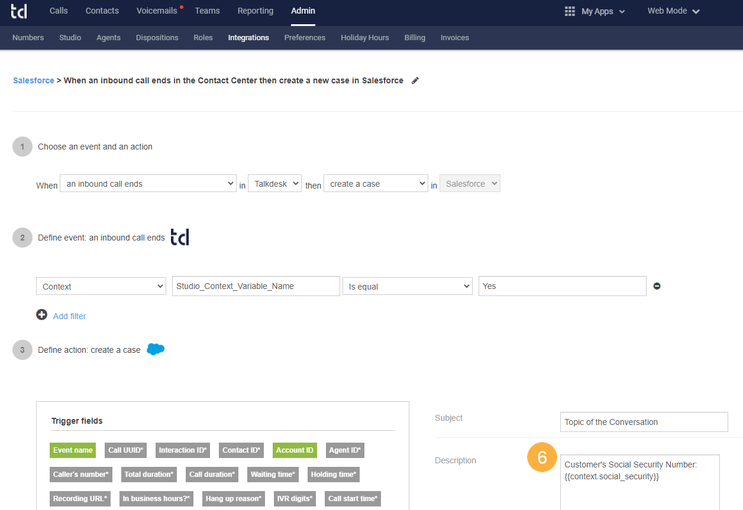Click the Hang up reason* trigger field tag

pyautogui.click(x=234, y=499)
